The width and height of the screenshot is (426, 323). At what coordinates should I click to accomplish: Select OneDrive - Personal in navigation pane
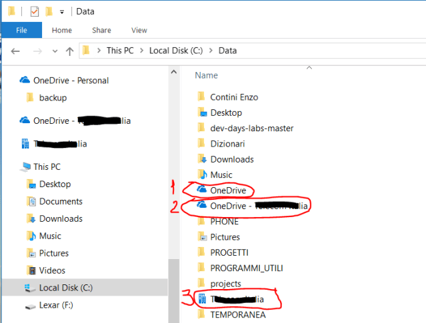coord(71,81)
